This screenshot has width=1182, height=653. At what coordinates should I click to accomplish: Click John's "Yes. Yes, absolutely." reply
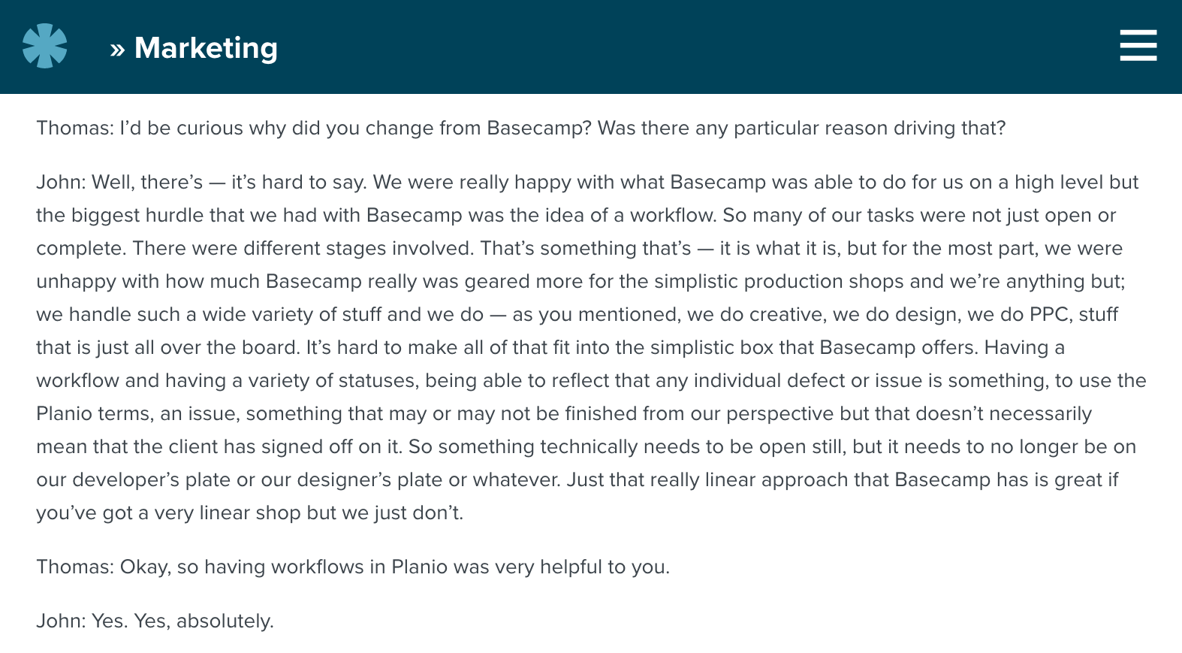[155, 621]
